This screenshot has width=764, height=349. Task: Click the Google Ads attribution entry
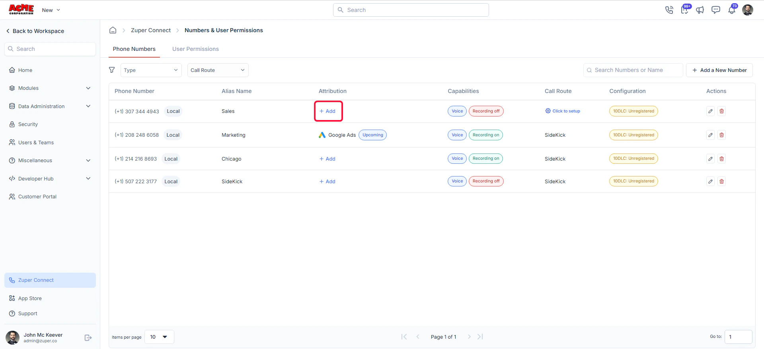click(337, 135)
